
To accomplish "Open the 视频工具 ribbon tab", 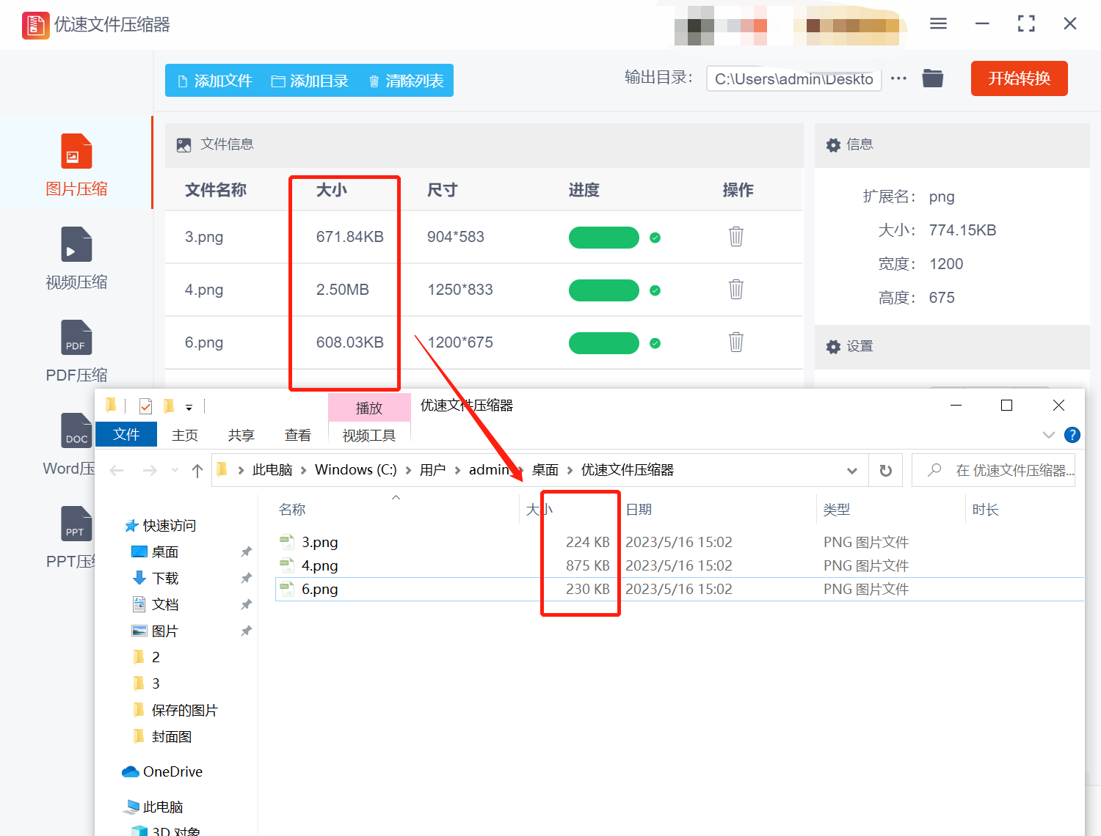I will click(x=369, y=436).
